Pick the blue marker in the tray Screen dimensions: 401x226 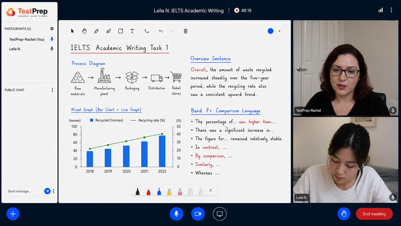(x=159, y=191)
